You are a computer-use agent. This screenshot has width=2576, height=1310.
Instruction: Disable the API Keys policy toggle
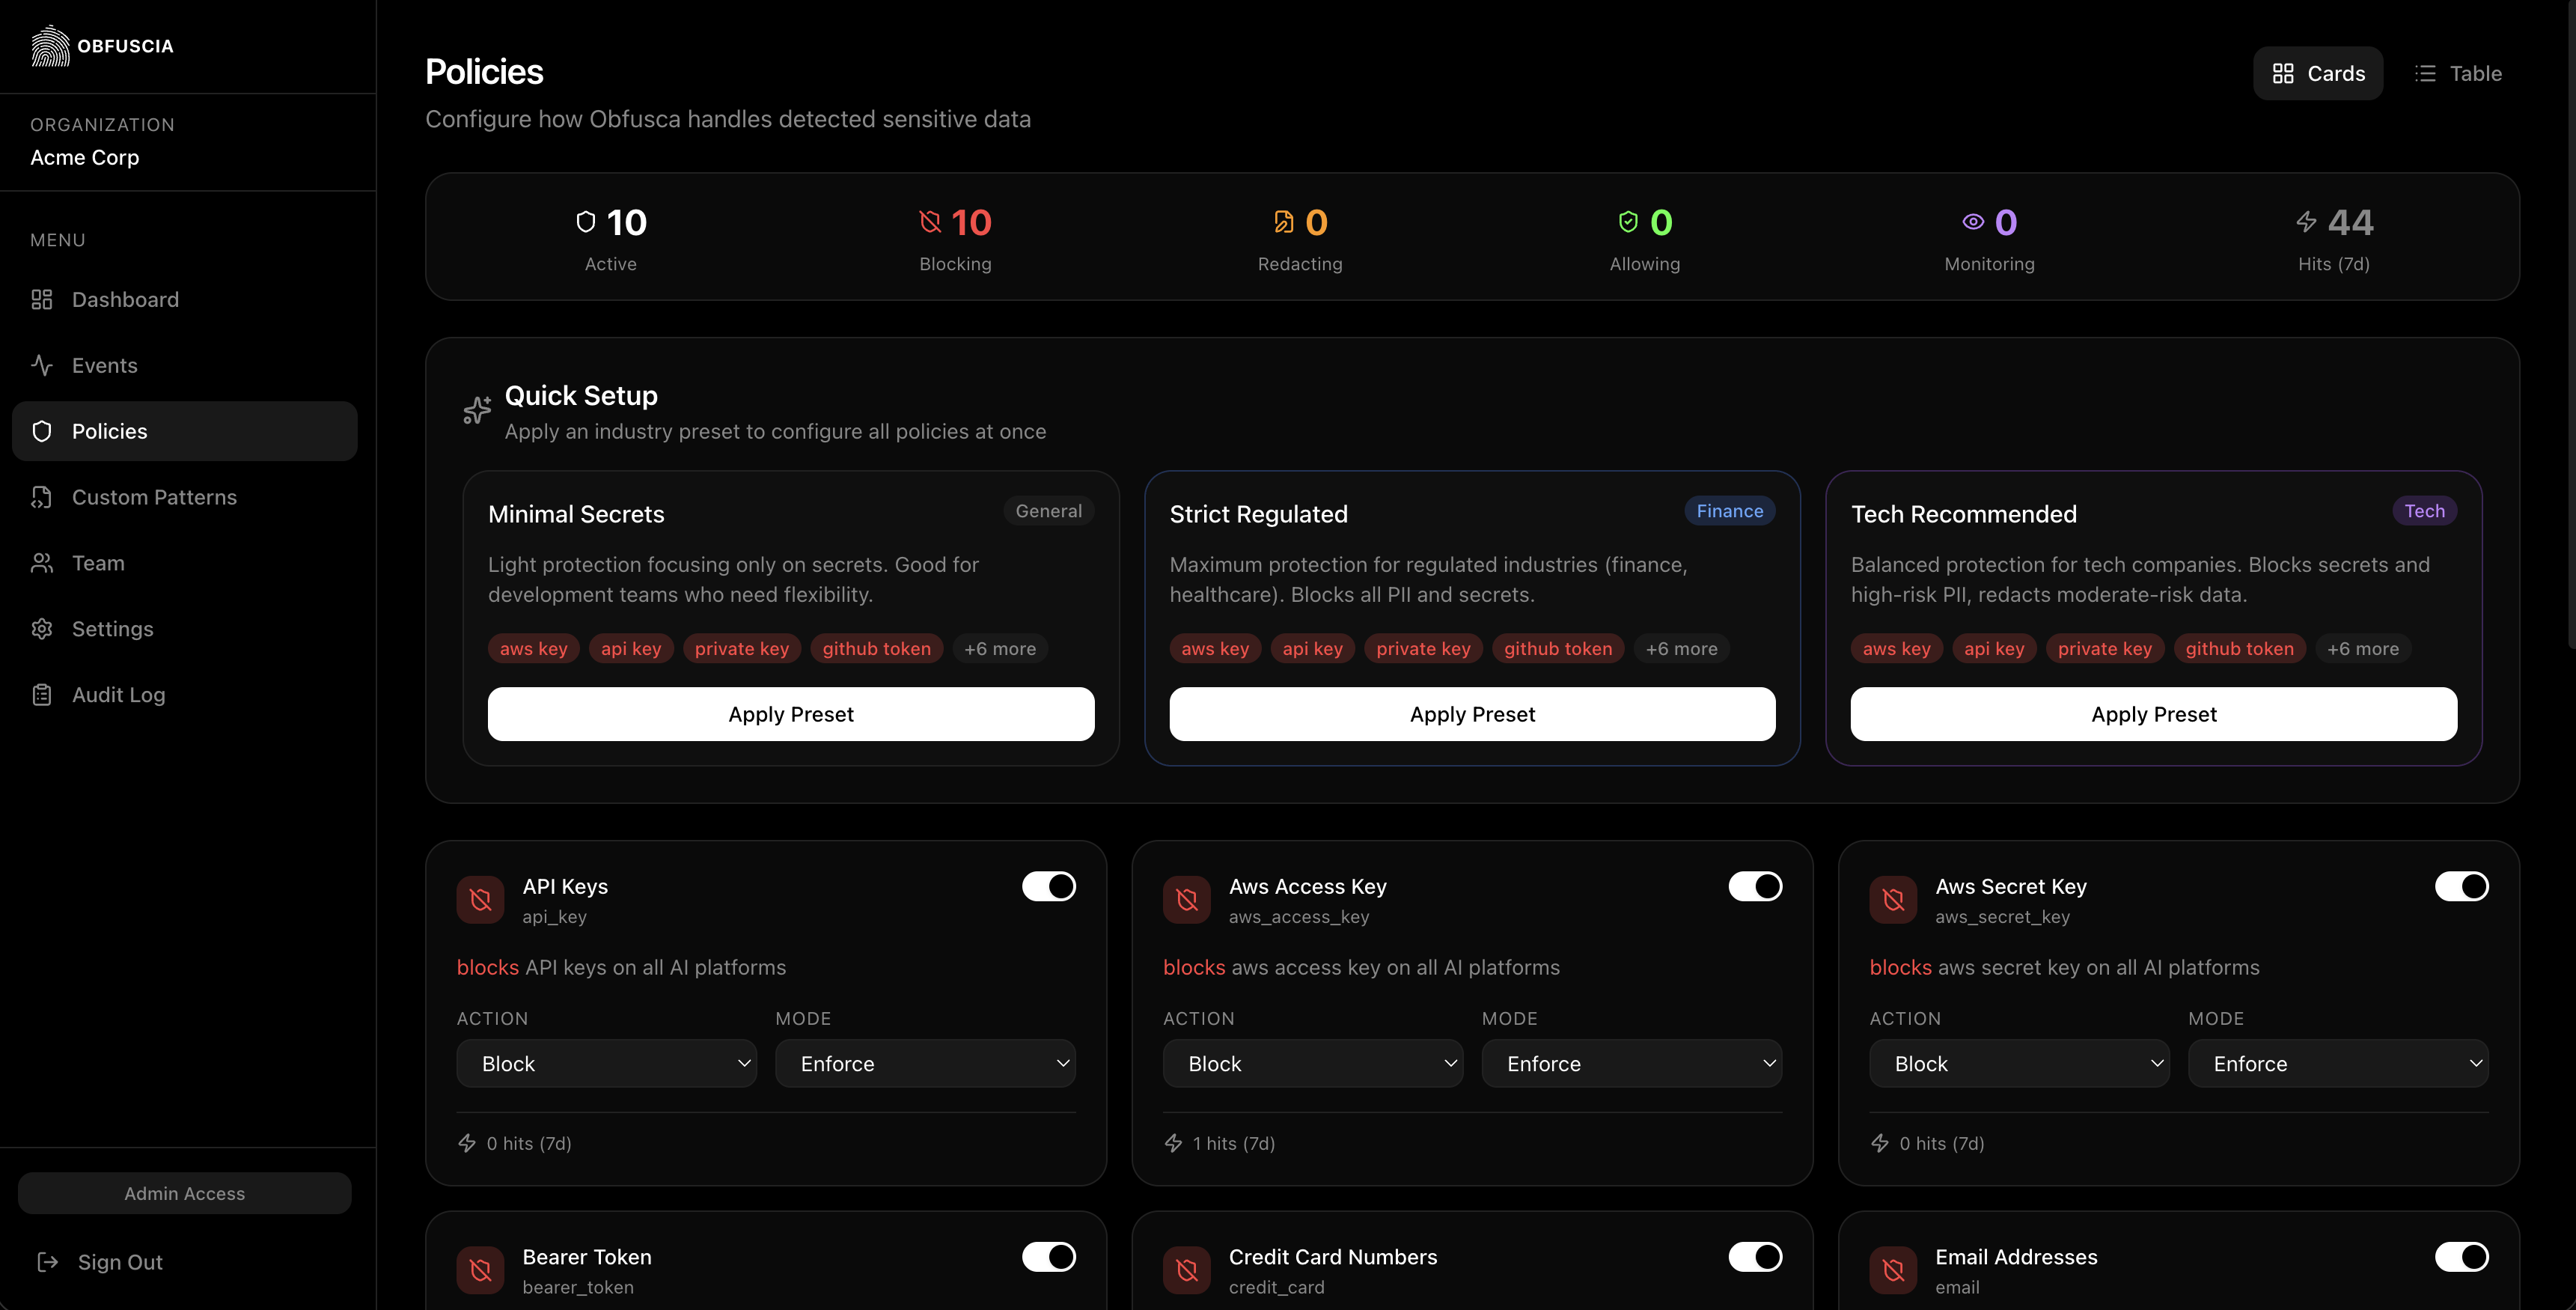click(x=1048, y=886)
